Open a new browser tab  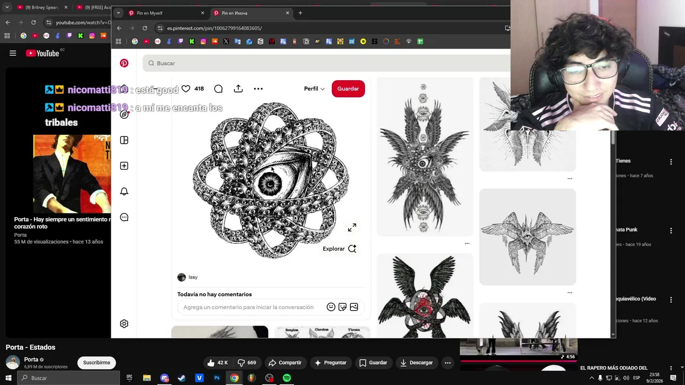click(300, 13)
